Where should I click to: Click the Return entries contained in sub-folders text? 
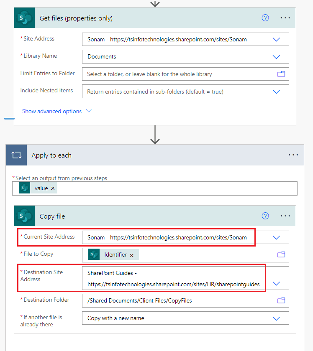click(x=155, y=92)
